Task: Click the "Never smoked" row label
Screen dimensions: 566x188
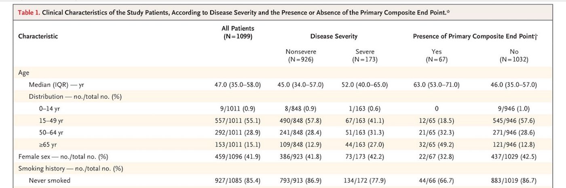Action: click(49, 180)
